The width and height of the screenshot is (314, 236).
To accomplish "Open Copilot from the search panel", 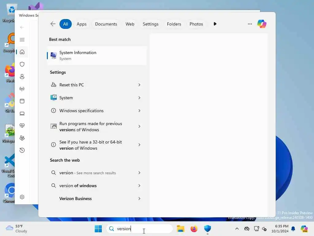I will tap(262, 24).
